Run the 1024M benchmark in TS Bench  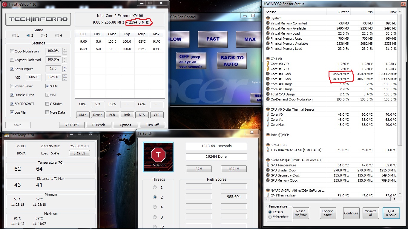234,169
